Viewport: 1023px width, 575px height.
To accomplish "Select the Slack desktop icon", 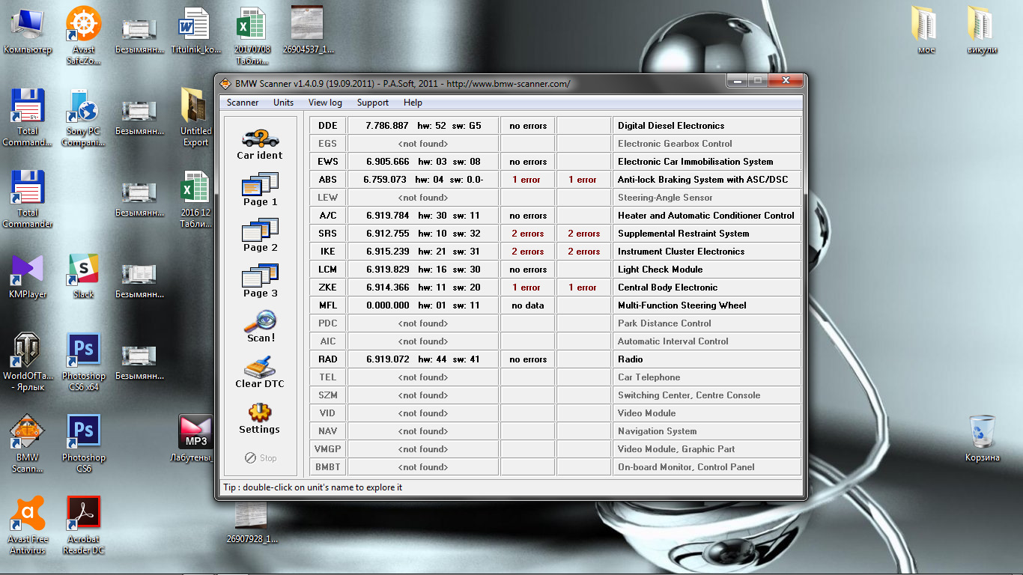I will click(84, 276).
